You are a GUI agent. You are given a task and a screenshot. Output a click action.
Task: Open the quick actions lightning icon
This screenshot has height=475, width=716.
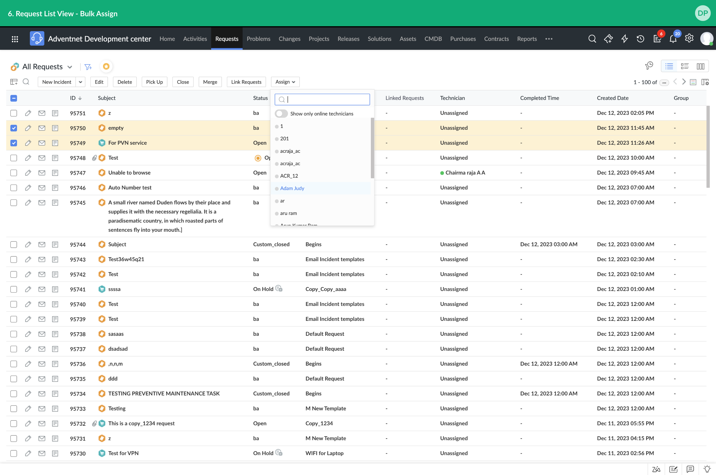tap(625, 39)
